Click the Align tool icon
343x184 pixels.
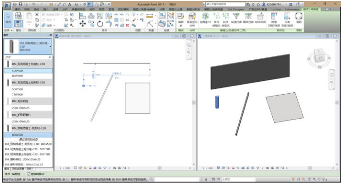point(83,16)
